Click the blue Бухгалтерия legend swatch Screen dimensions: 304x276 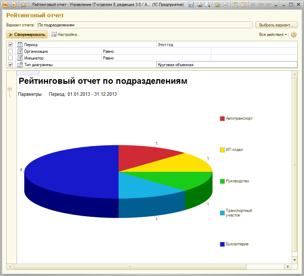pos(222,244)
